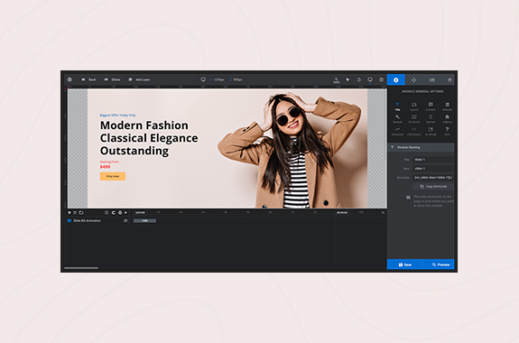
Task: Select the Content options icon
Action: [x=431, y=107]
